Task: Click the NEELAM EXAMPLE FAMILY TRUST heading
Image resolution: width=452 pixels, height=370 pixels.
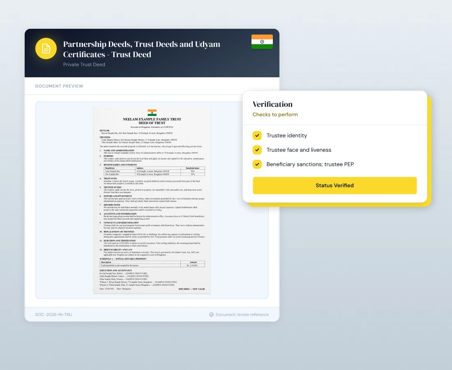Action: [x=152, y=119]
